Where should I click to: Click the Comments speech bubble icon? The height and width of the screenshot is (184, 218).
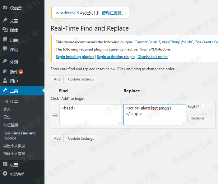tap(5, 49)
